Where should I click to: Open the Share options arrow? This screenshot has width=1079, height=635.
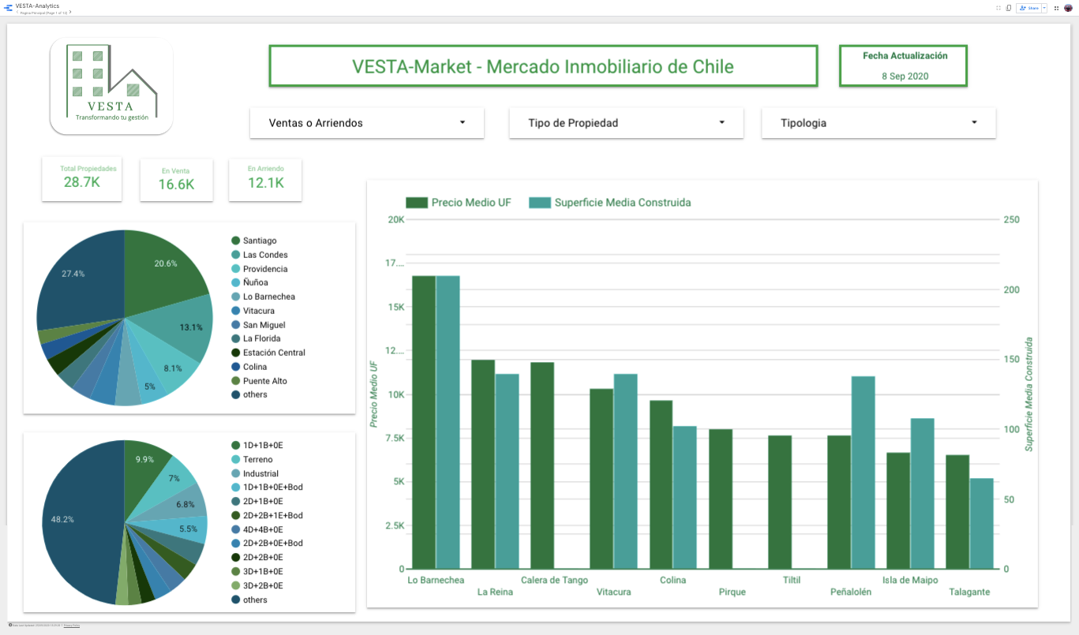click(1044, 8)
